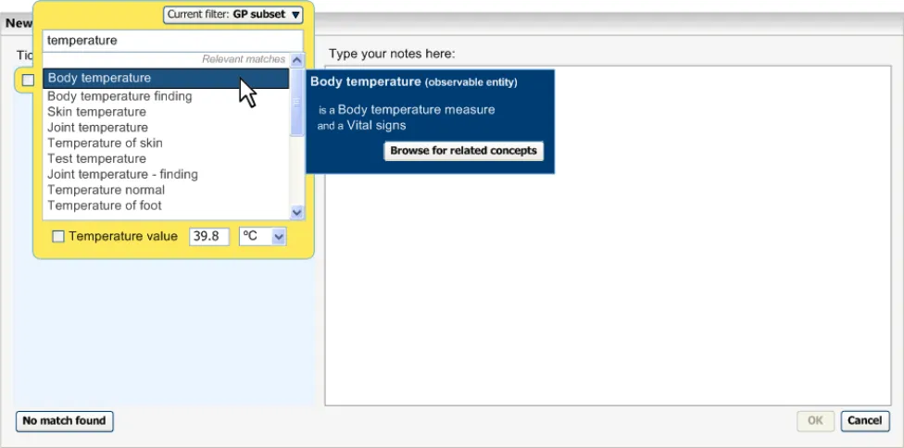Pick Temperature normal from list
The height and width of the screenshot is (448, 904).
pyautogui.click(x=106, y=191)
